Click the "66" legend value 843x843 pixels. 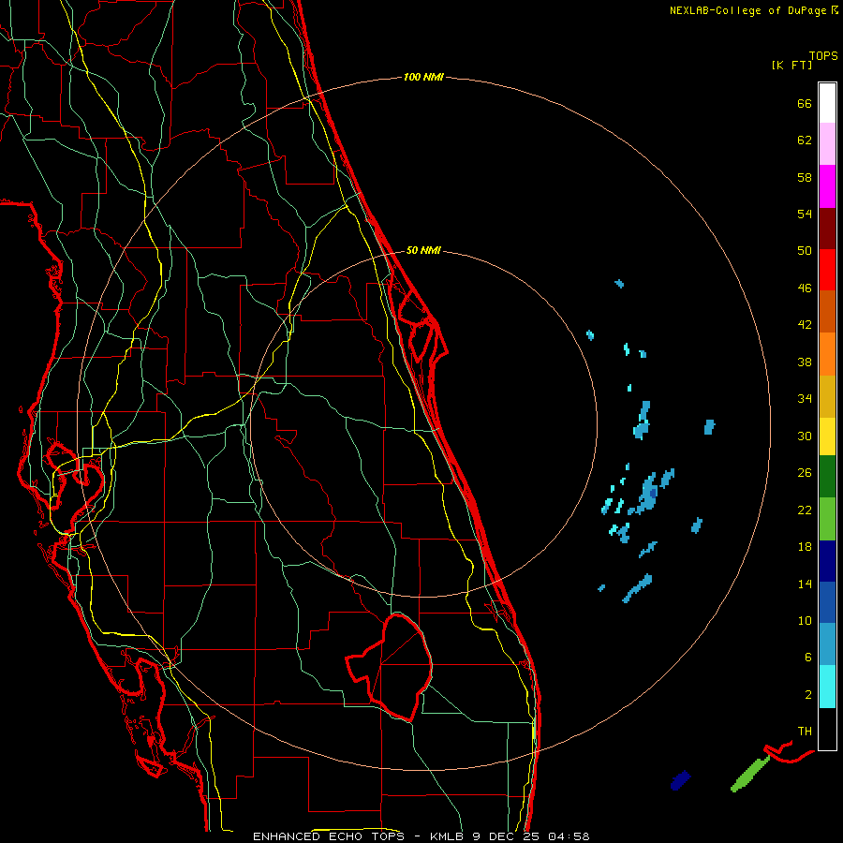click(805, 103)
